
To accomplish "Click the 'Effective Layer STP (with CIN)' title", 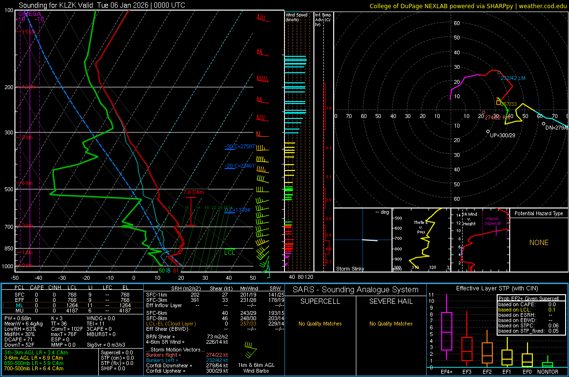I will [x=497, y=288].
